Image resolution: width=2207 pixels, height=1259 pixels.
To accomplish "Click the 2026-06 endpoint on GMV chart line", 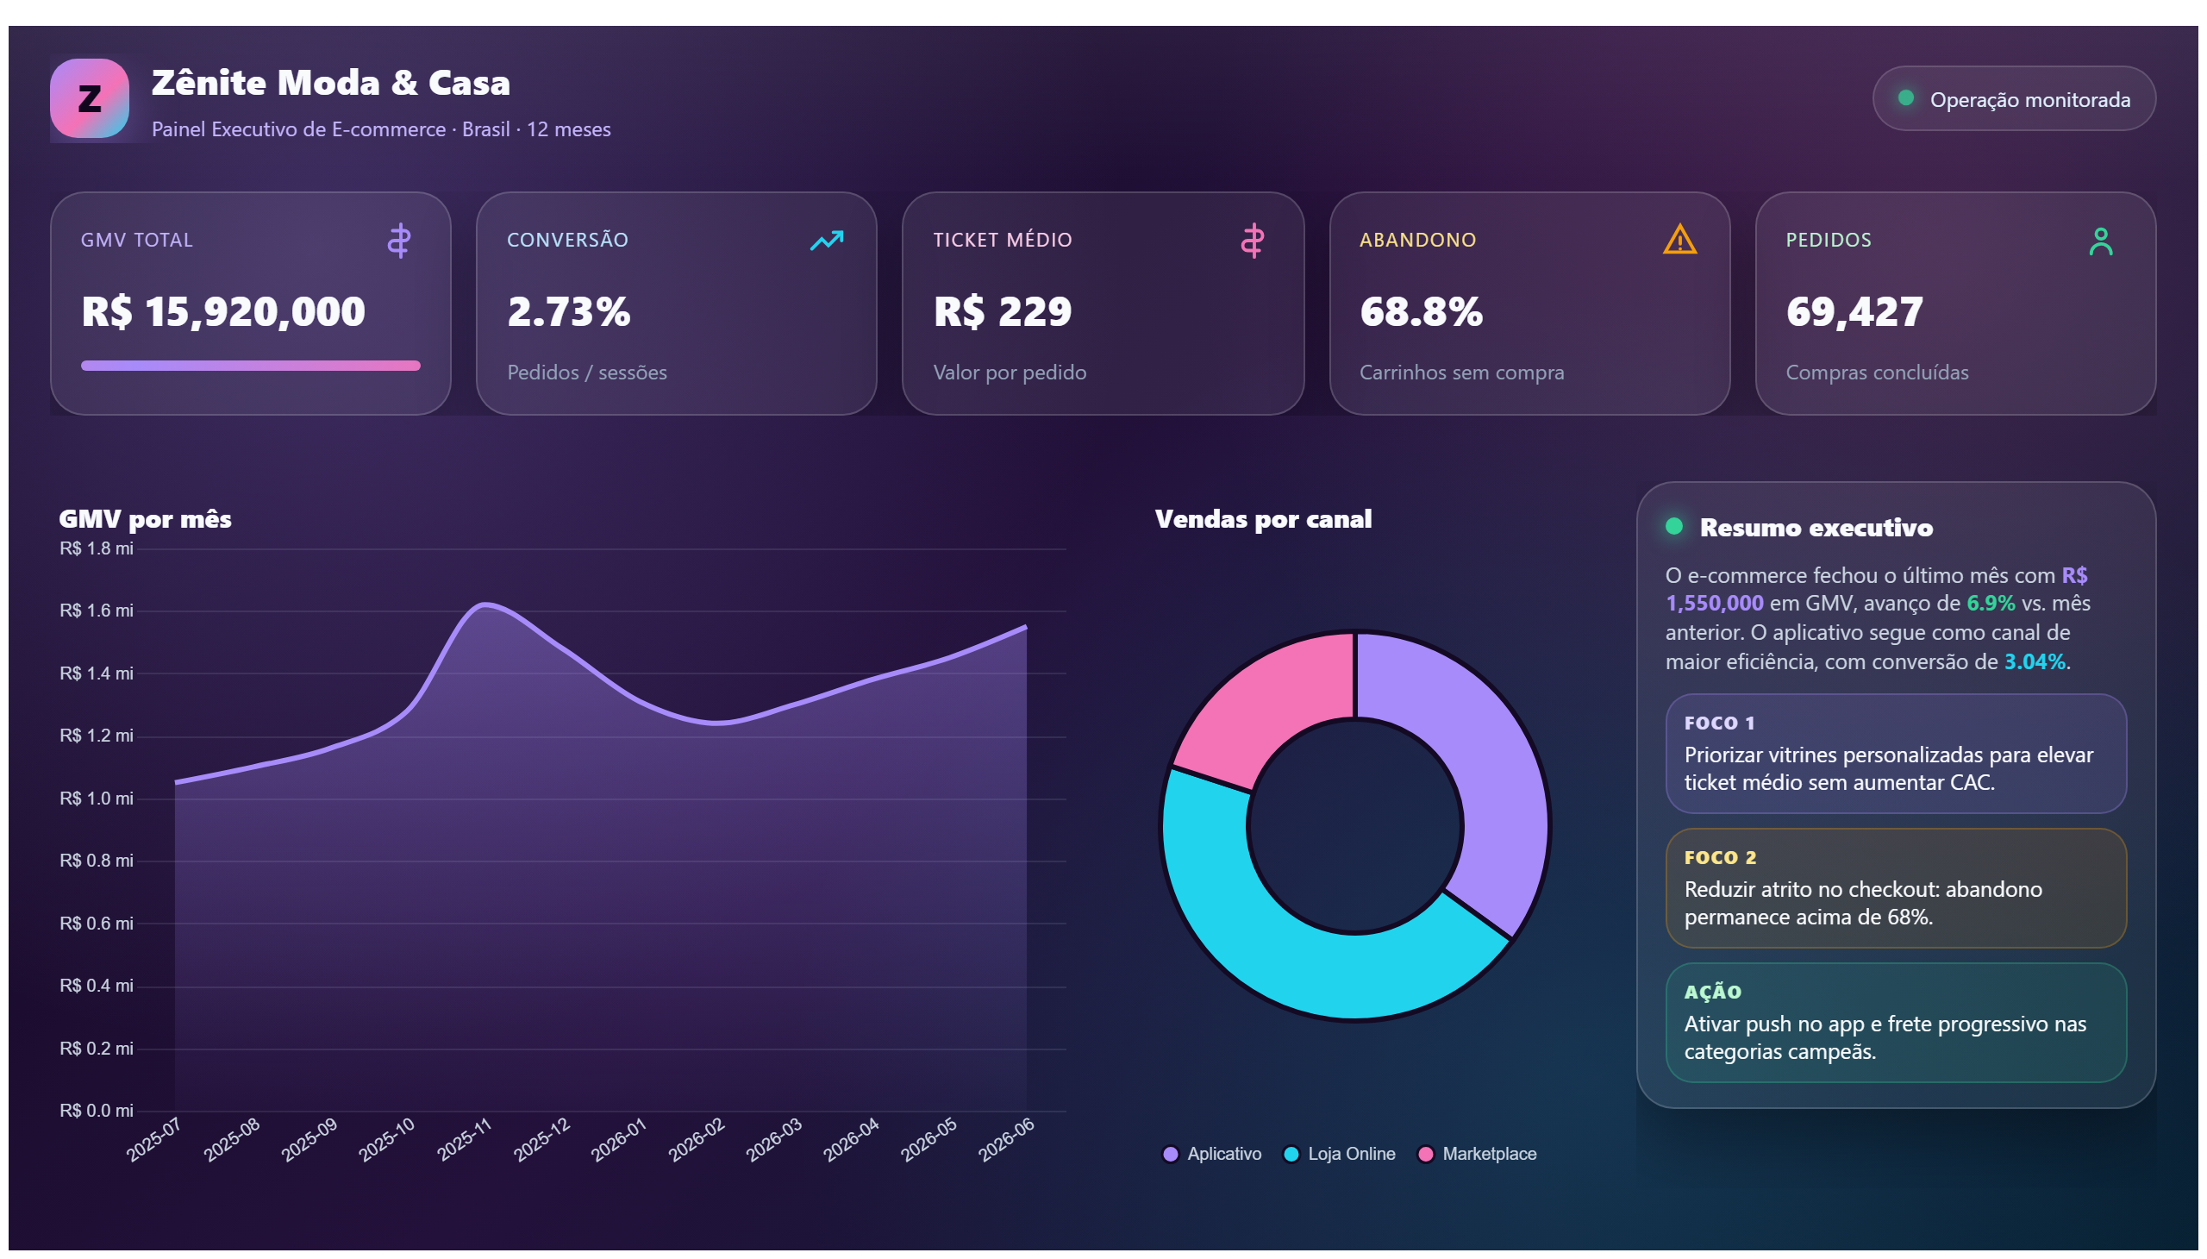I will pyautogui.click(x=1026, y=626).
